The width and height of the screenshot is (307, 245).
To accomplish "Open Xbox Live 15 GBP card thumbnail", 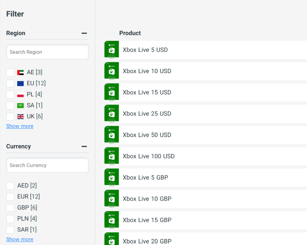I will click(x=112, y=220).
